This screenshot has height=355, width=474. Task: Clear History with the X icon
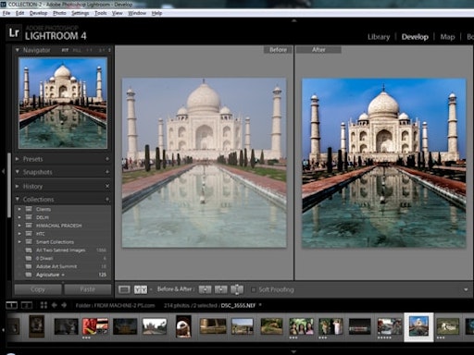pos(107,186)
